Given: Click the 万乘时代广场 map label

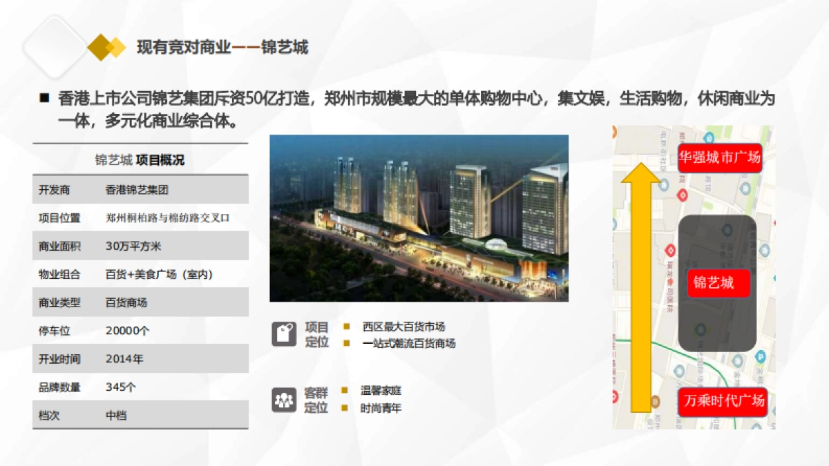Looking at the screenshot, I should click(723, 403).
